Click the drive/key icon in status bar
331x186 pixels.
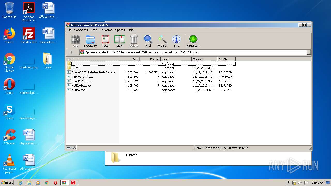pos(71,148)
